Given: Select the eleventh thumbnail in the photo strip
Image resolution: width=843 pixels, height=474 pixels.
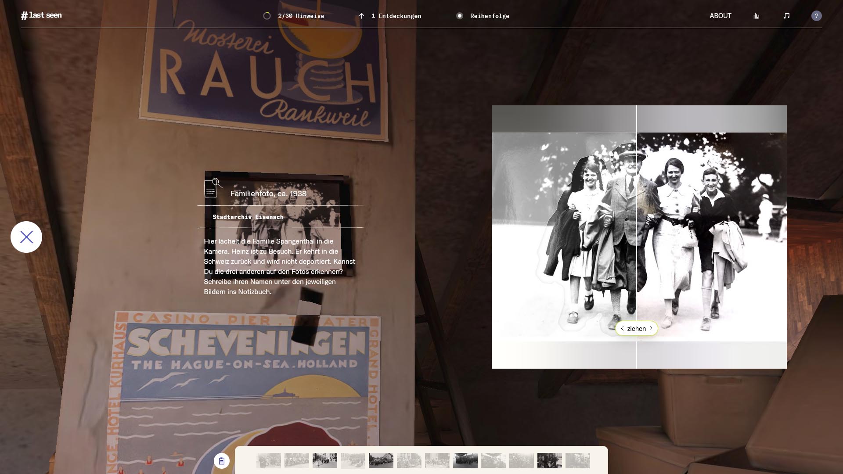Looking at the screenshot, I should [550, 460].
